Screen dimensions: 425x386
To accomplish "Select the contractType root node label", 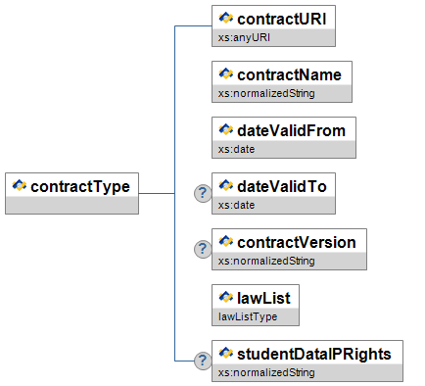I will (80, 187).
